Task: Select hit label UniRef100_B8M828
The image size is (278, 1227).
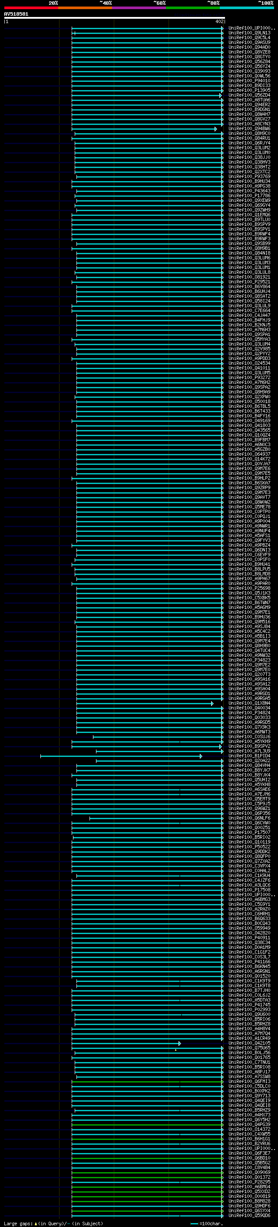Action: [249, 1201]
